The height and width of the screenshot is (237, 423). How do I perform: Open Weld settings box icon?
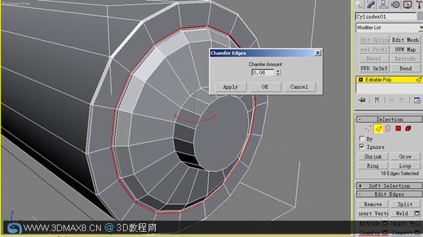pos(417,213)
